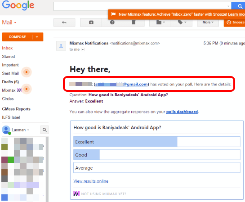The width and height of the screenshot is (245, 202).
Task: Click the Compose button
Action: [x=17, y=37]
